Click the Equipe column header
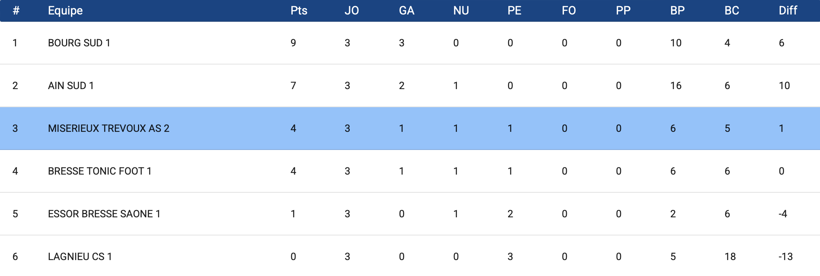 65,11
